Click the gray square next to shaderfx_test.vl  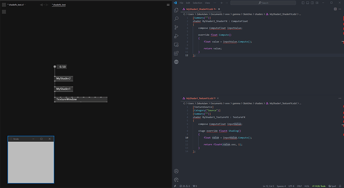4,5
